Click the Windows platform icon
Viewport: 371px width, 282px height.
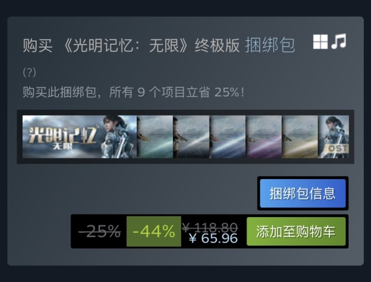pos(321,42)
